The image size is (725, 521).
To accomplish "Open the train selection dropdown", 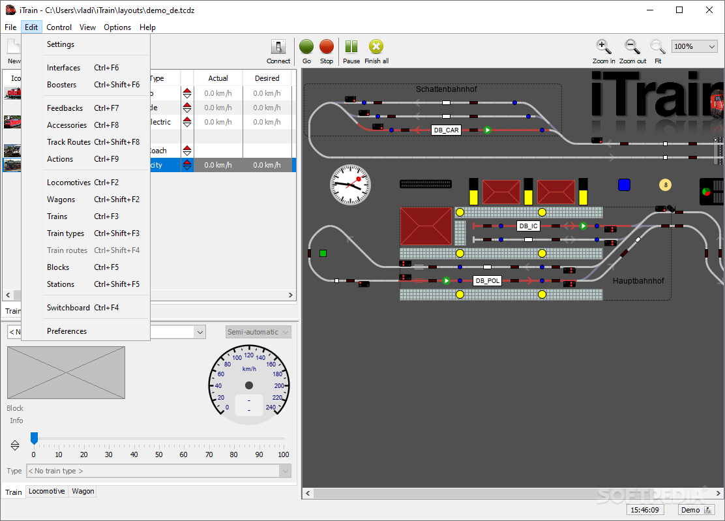I will [200, 332].
